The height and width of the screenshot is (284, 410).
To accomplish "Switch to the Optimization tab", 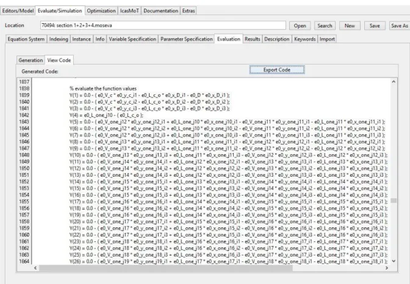I will tap(101, 11).
